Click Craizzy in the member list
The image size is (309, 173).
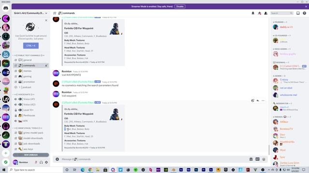(x=284, y=80)
